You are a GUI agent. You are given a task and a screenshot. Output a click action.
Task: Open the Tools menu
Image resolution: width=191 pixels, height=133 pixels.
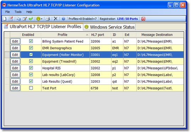click(x=18, y=12)
